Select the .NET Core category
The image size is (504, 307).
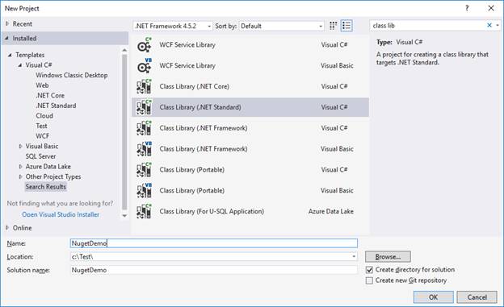coord(50,96)
